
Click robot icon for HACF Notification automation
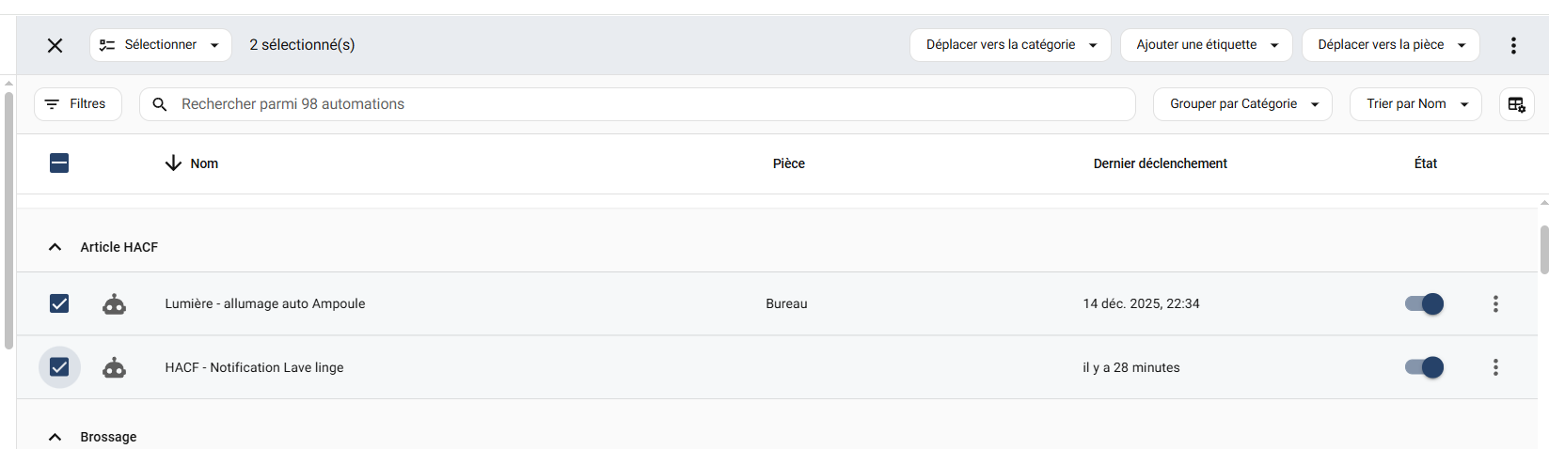click(x=115, y=368)
